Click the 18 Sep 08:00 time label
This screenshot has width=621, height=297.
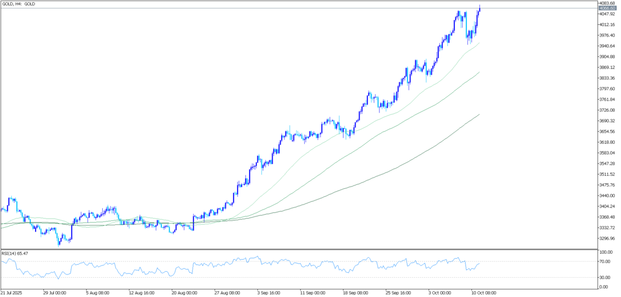pyautogui.click(x=356, y=293)
